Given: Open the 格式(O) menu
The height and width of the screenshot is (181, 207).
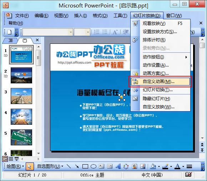Looking at the screenshot, I should (100, 16).
